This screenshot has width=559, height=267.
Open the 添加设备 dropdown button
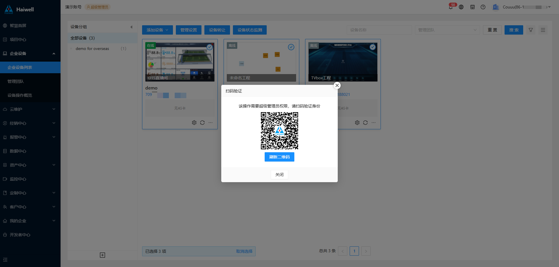158,30
